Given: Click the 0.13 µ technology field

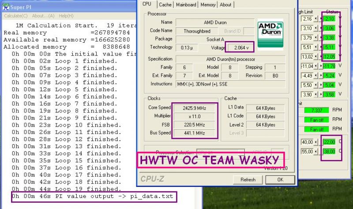Looking at the screenshot, I should click(187, 48).
